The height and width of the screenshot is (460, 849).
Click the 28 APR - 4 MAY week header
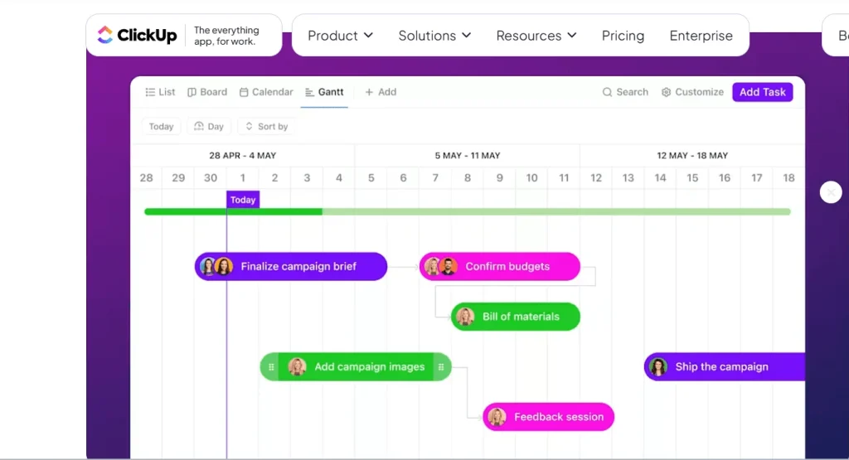point(243,155)
